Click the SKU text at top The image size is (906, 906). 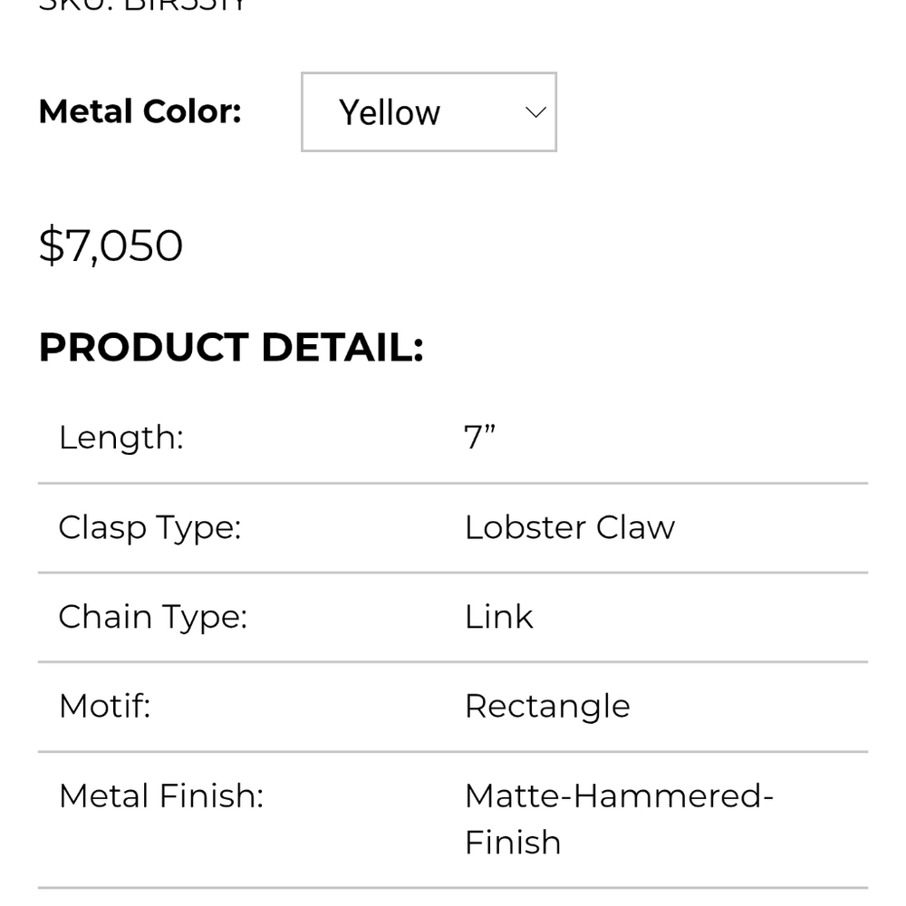(142, 5)
